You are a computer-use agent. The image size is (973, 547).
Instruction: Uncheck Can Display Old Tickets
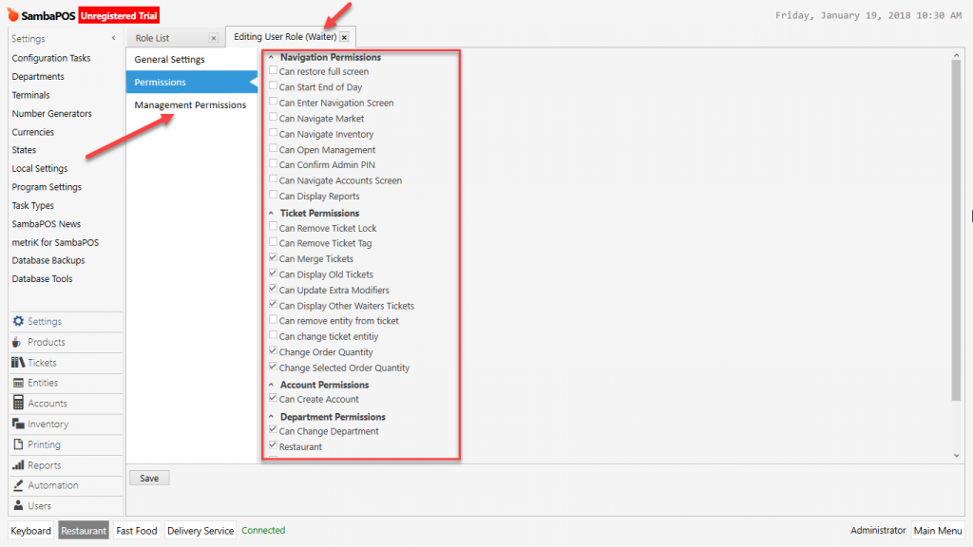click(273, 273)
